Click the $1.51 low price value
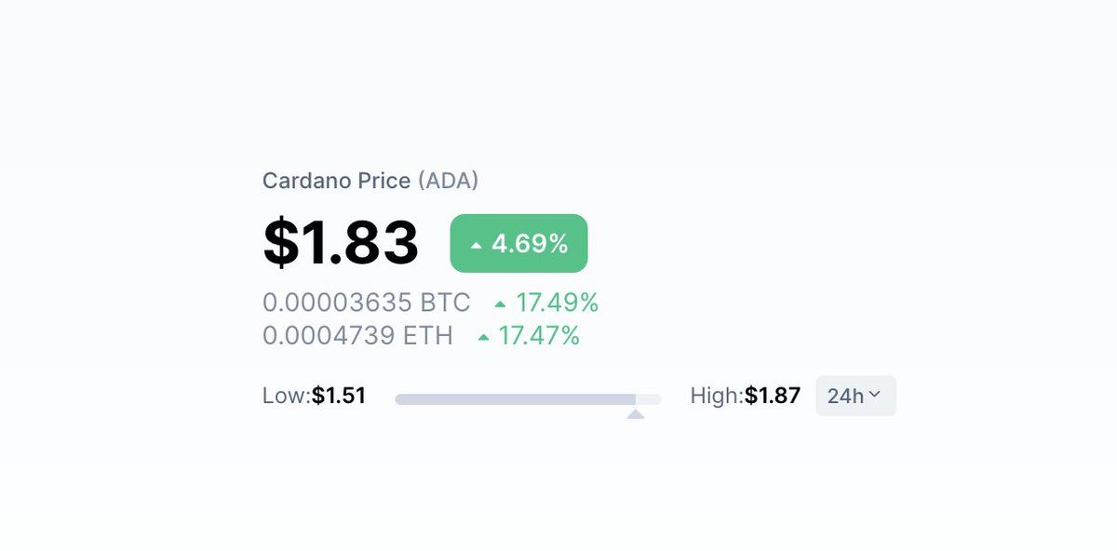This screenshot has height=551, width=1117. pos(339,396)
